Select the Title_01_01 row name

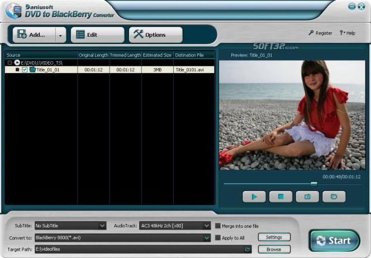tap(48, 70)
